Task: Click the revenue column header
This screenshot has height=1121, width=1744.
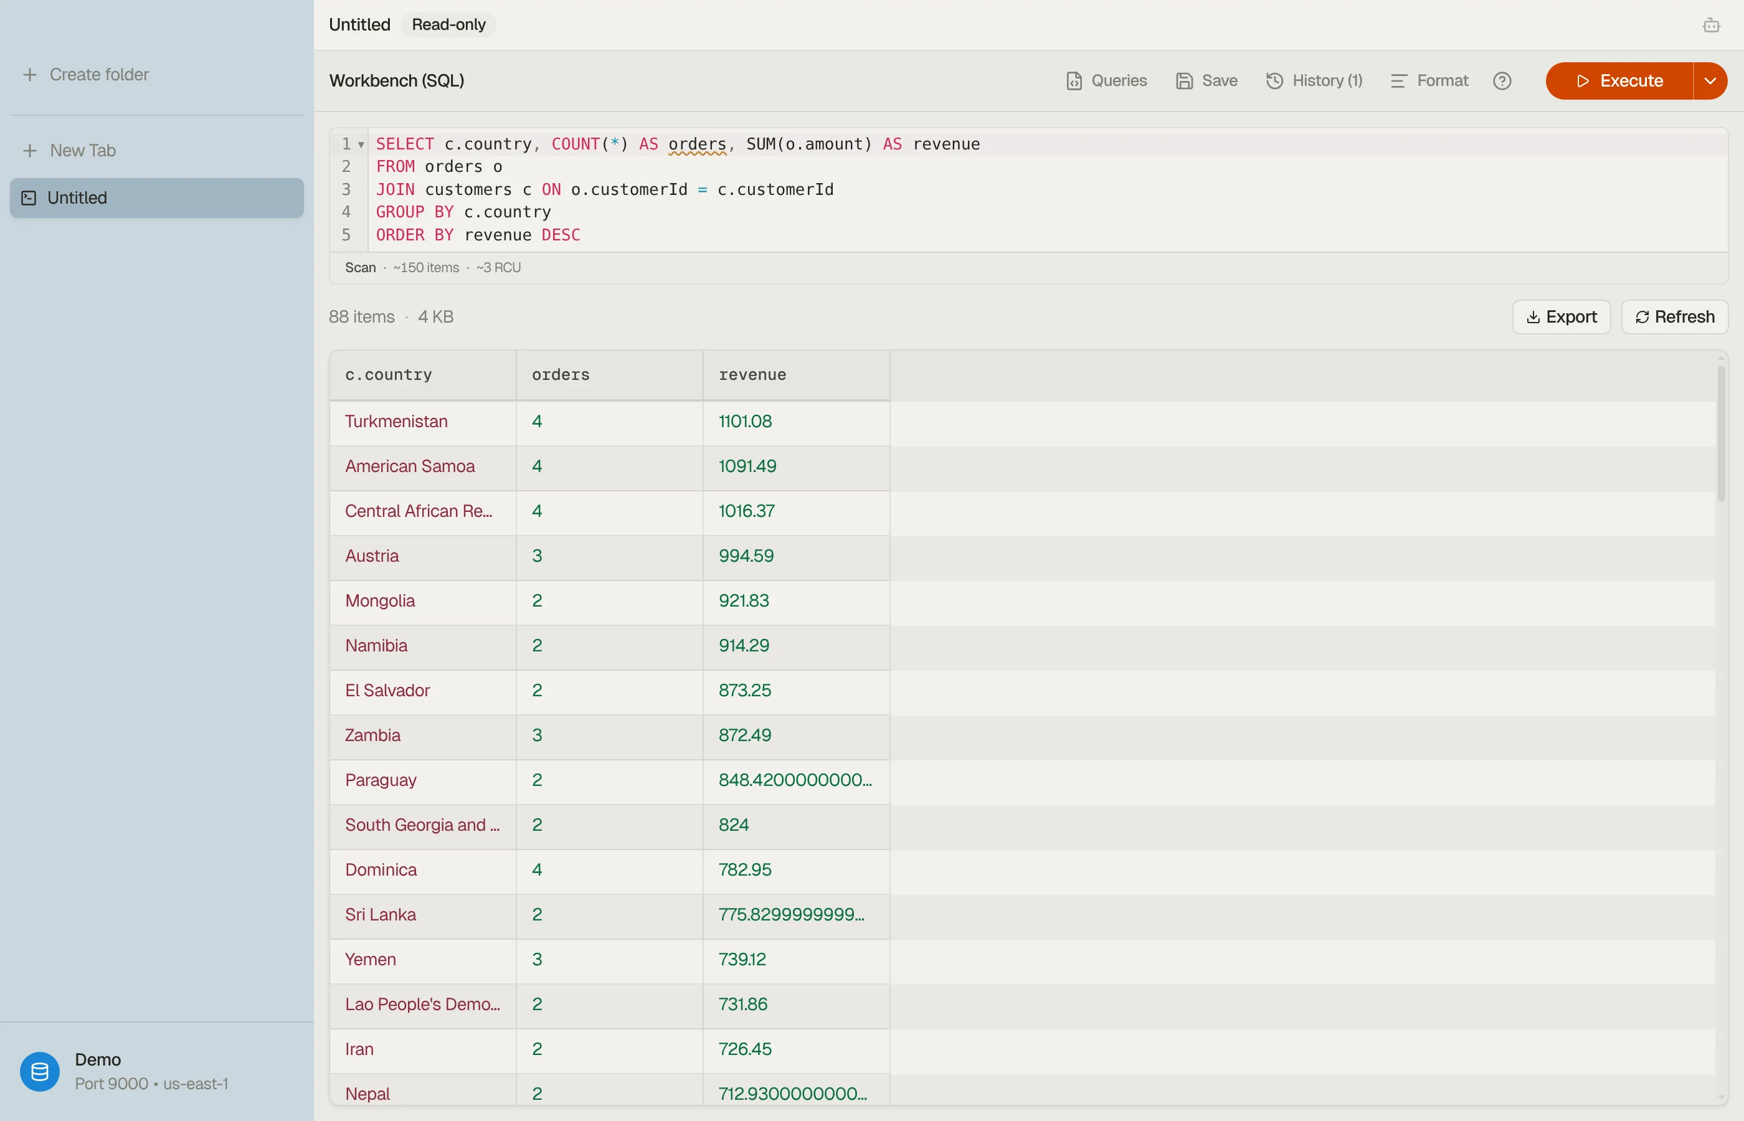Action: [x=796, y=375]
